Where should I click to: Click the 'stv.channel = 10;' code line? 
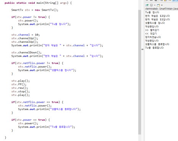[26, 35]
